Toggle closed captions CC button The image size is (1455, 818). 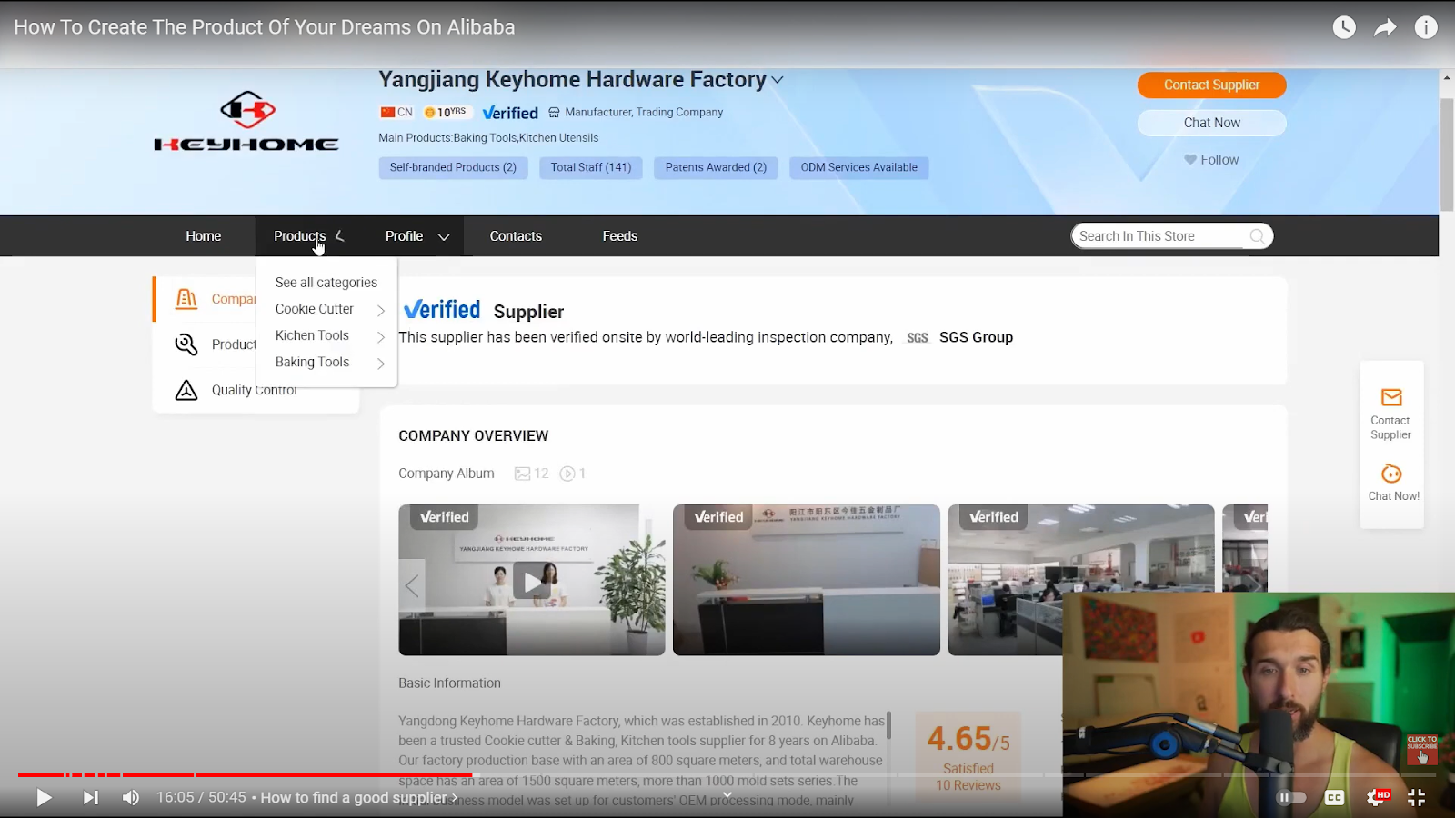pyautogui.click(x=1334, y=797)
